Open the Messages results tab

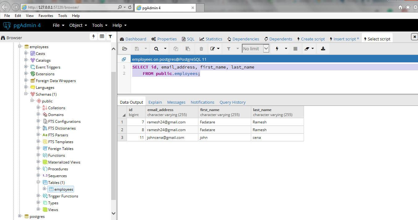176,102
